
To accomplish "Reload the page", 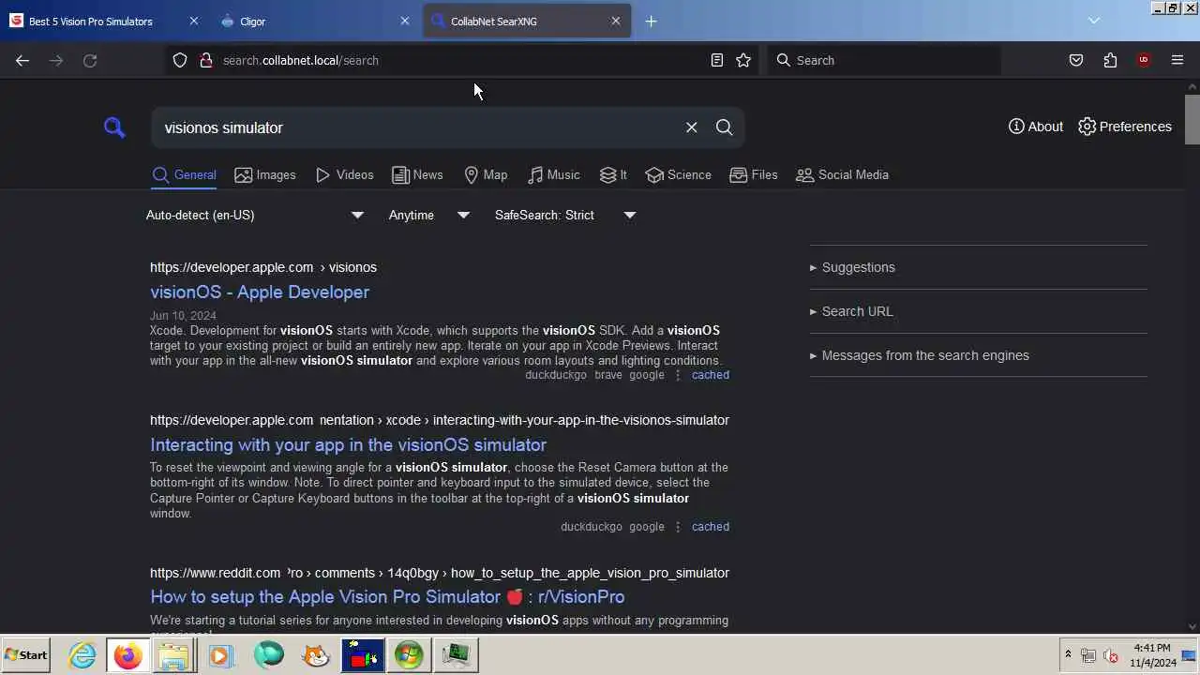I will click(90, 60).
